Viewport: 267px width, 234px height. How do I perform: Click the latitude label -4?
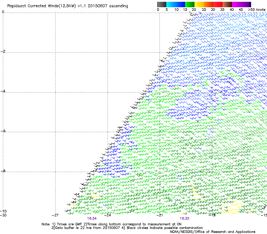coord(3,91)
